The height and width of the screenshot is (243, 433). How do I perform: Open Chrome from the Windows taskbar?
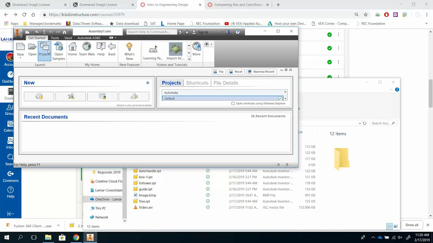coord(76,237)
